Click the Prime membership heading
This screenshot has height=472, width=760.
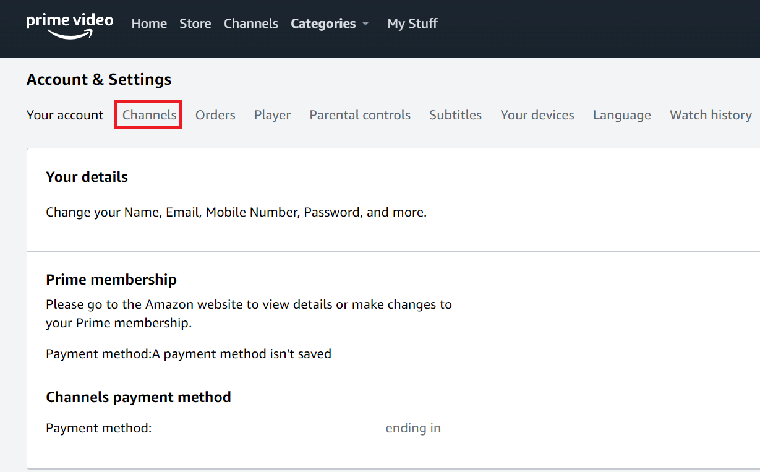[x=111, y=280]
